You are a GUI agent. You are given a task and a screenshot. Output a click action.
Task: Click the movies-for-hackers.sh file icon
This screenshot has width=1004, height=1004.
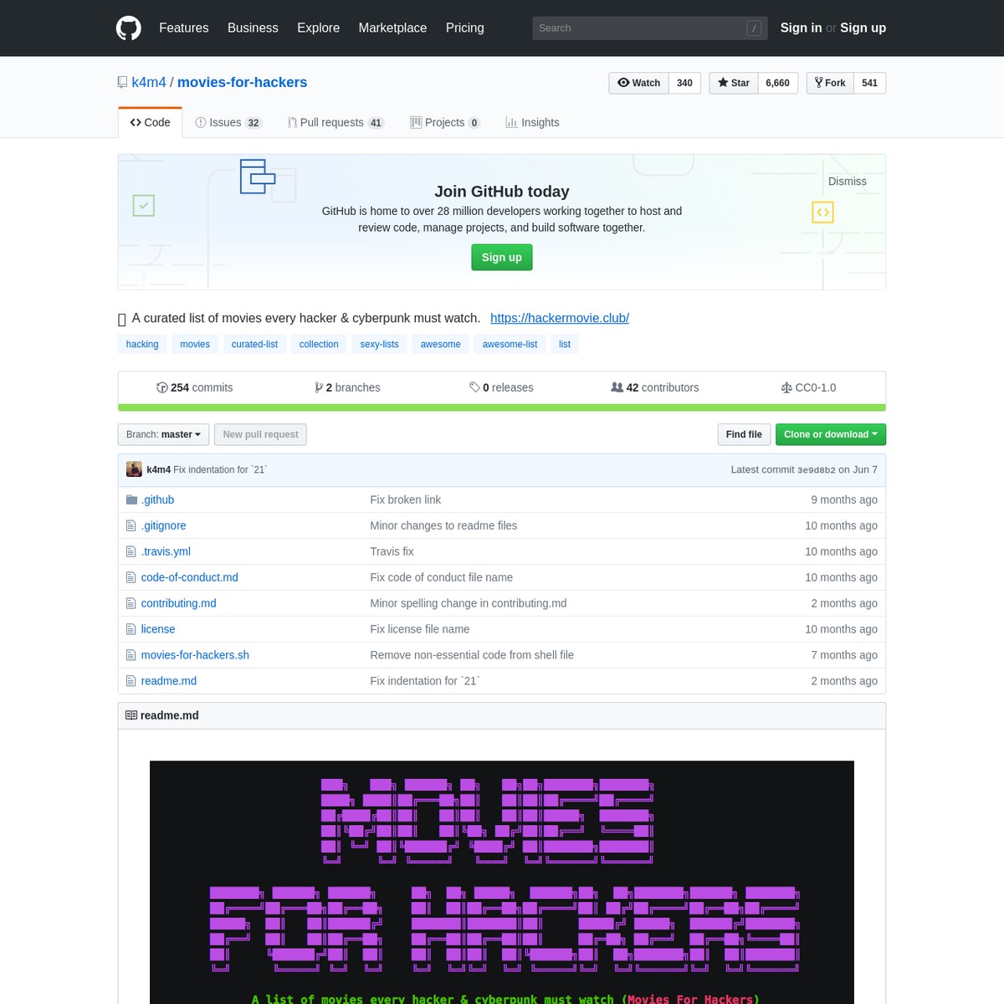click(x=131, y=655)
